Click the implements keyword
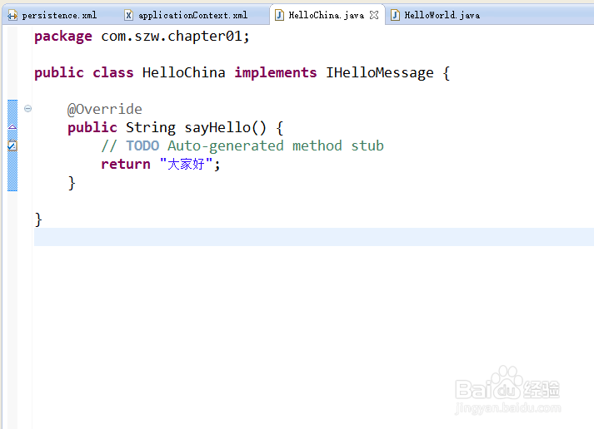Image resolution: width=594 pixels, height=429 pixels. [276, 73]
